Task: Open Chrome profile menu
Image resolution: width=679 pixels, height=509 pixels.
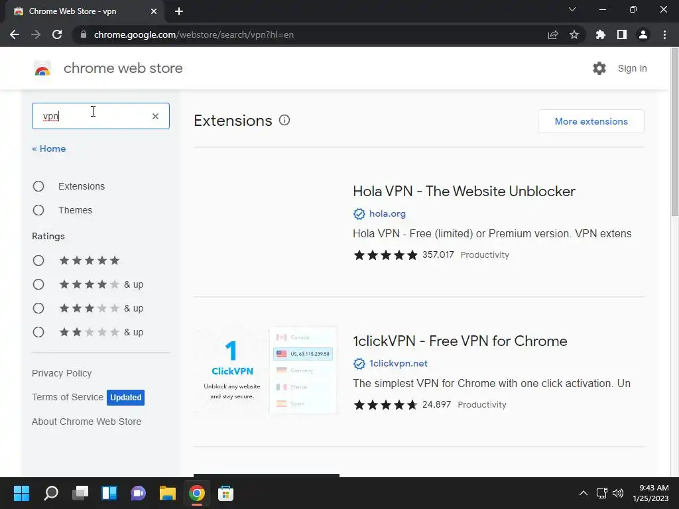Action: click(643, 34)
